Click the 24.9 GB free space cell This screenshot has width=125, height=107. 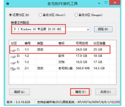81,50
